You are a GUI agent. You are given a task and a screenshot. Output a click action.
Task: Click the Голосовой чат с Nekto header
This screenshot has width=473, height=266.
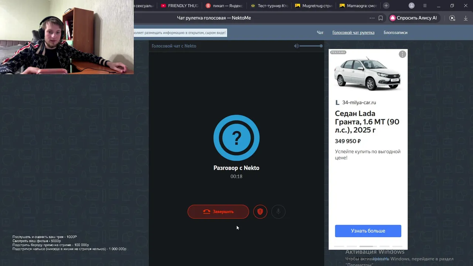click(x=174, y=46)
